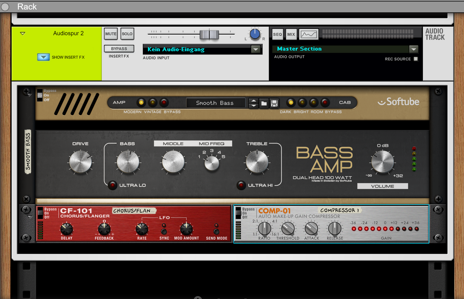
Task: Open Kein Audio-Eingang input dropdown
Action: 256,49
